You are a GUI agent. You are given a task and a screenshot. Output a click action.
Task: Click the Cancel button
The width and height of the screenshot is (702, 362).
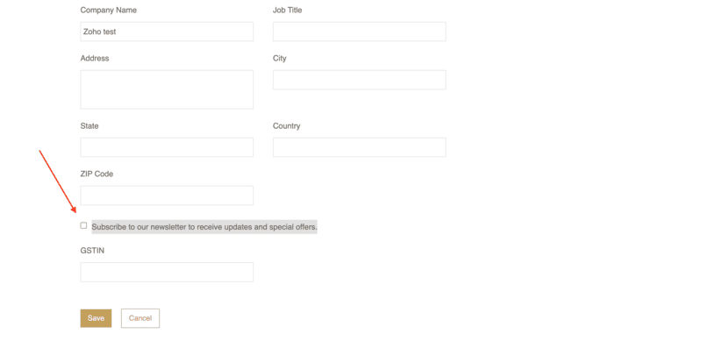tap(140, 318)
